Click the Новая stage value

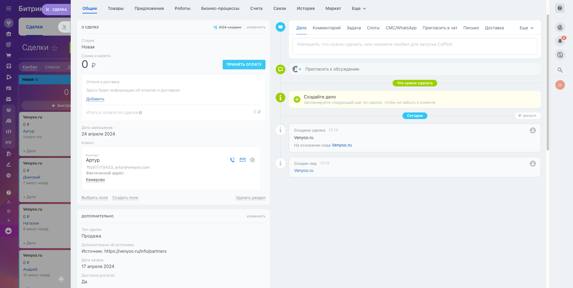click(x=88, y=47)
